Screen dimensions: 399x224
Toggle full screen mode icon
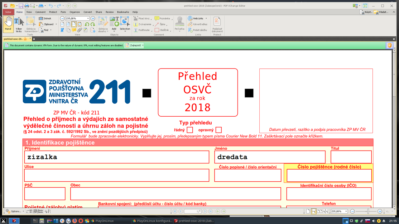click(365, 6)
